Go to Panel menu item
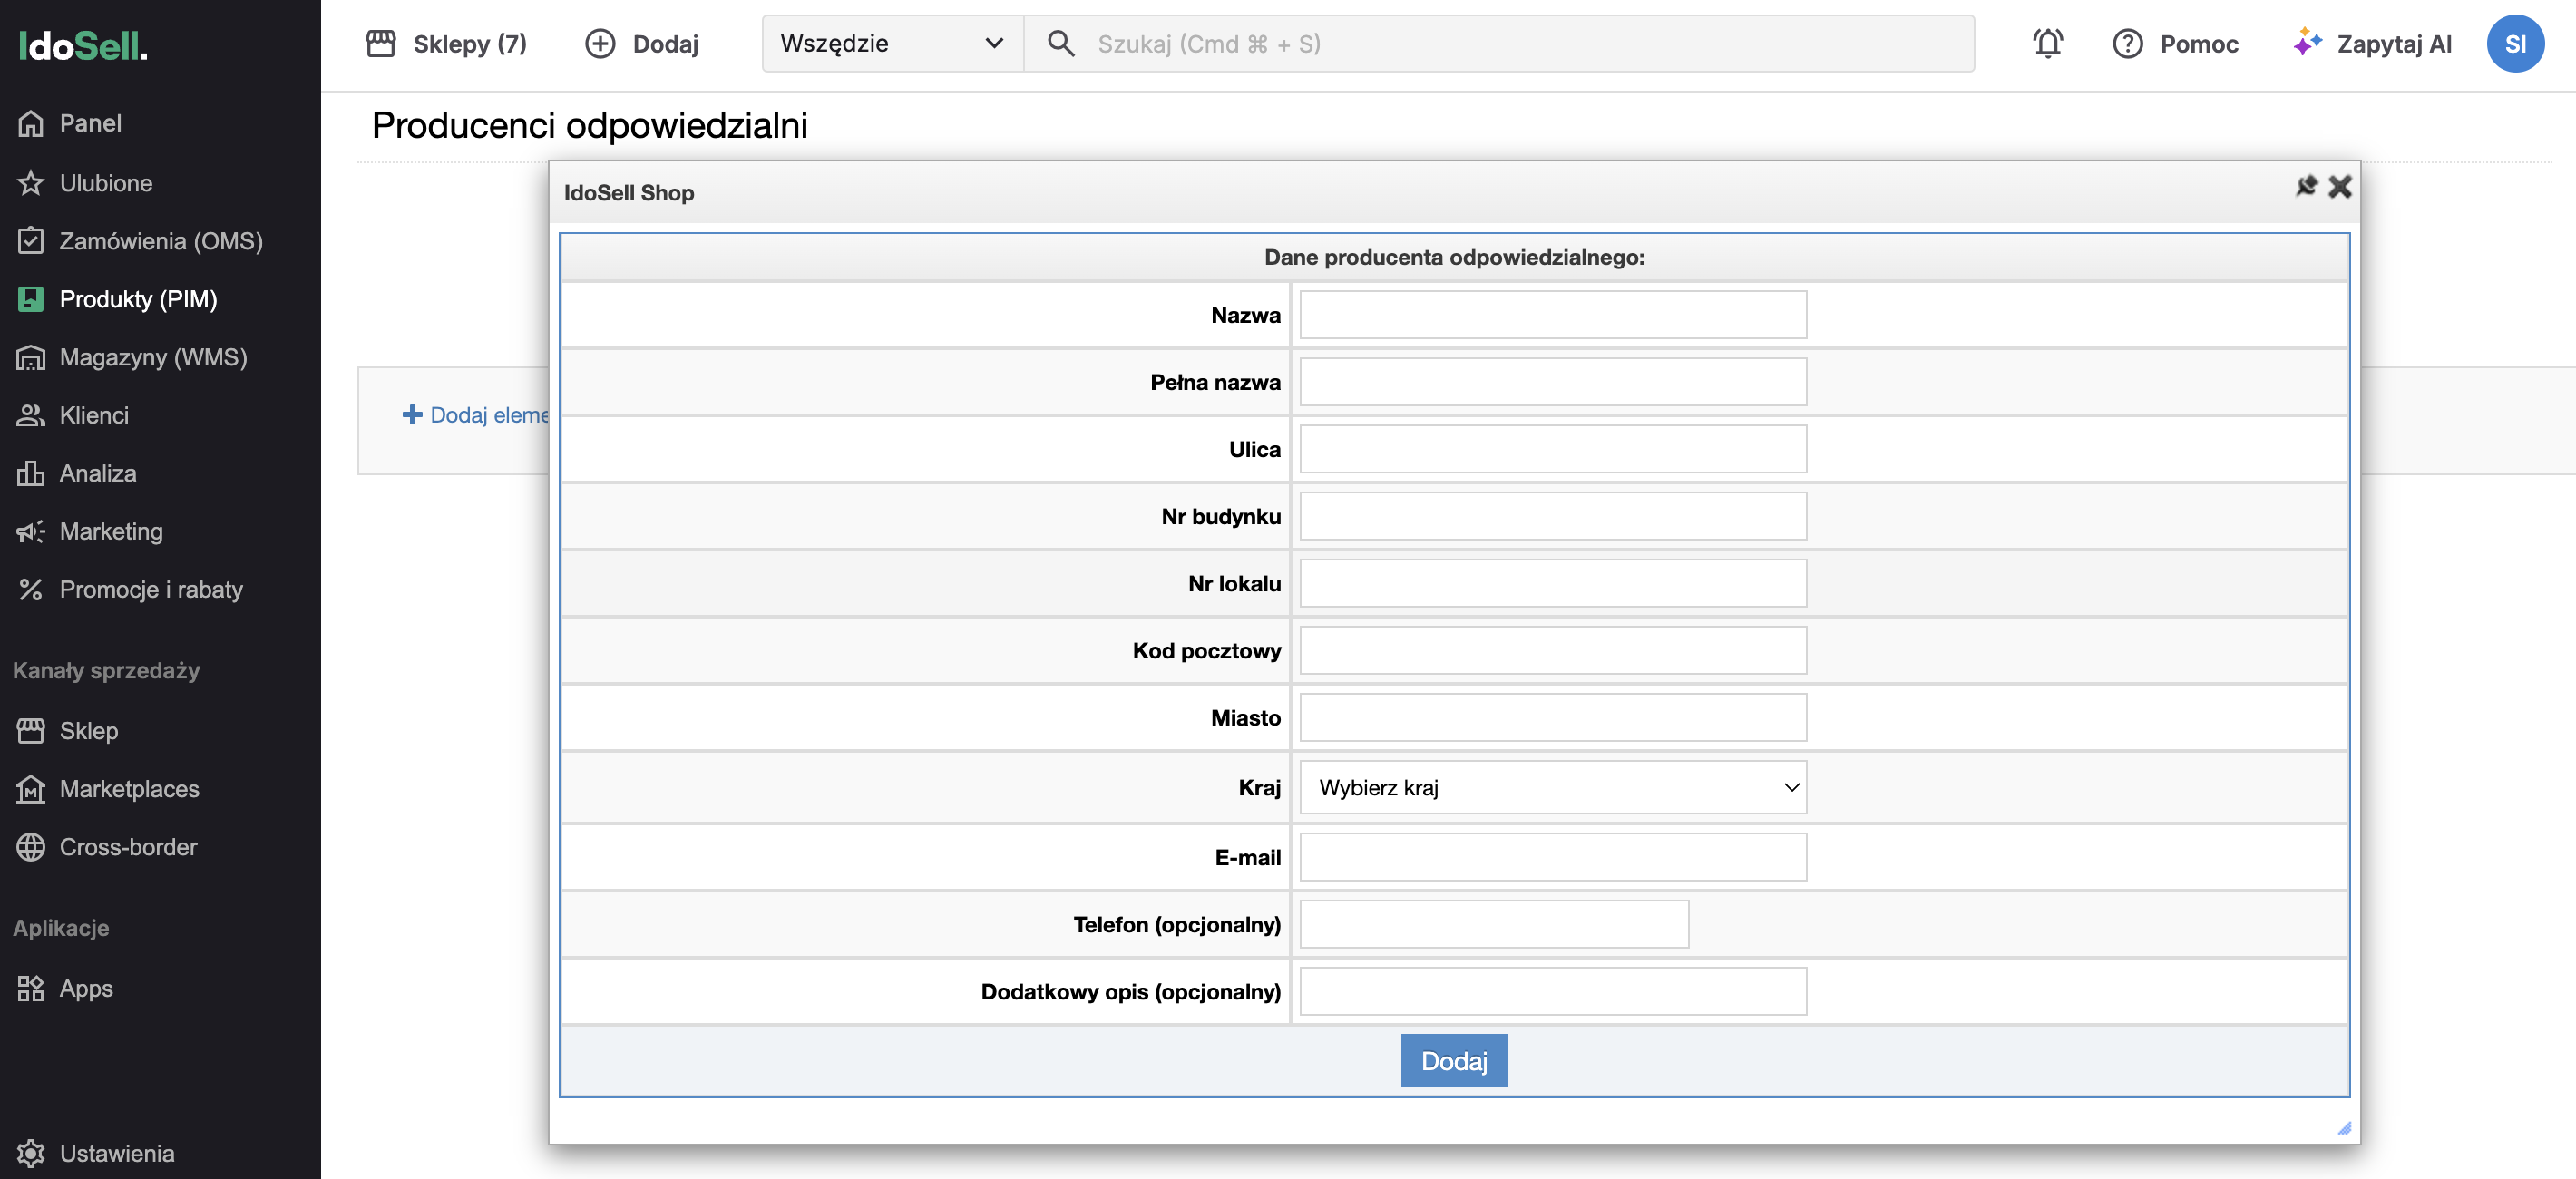Screen dimensions: 2576x1179 click(90, 123)
